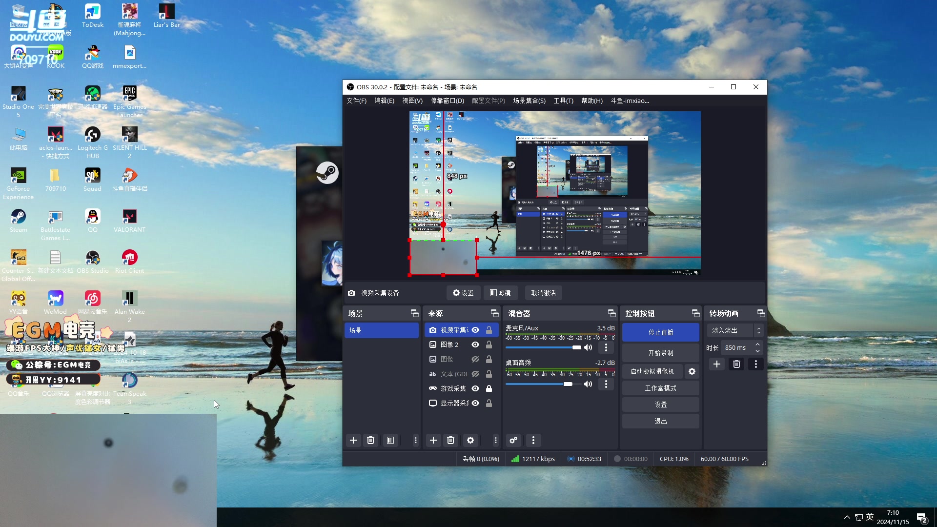The width and height of the screenshot is (937, 527).
Task: Delete transition with the trash icon
Action: click(737, 364)
